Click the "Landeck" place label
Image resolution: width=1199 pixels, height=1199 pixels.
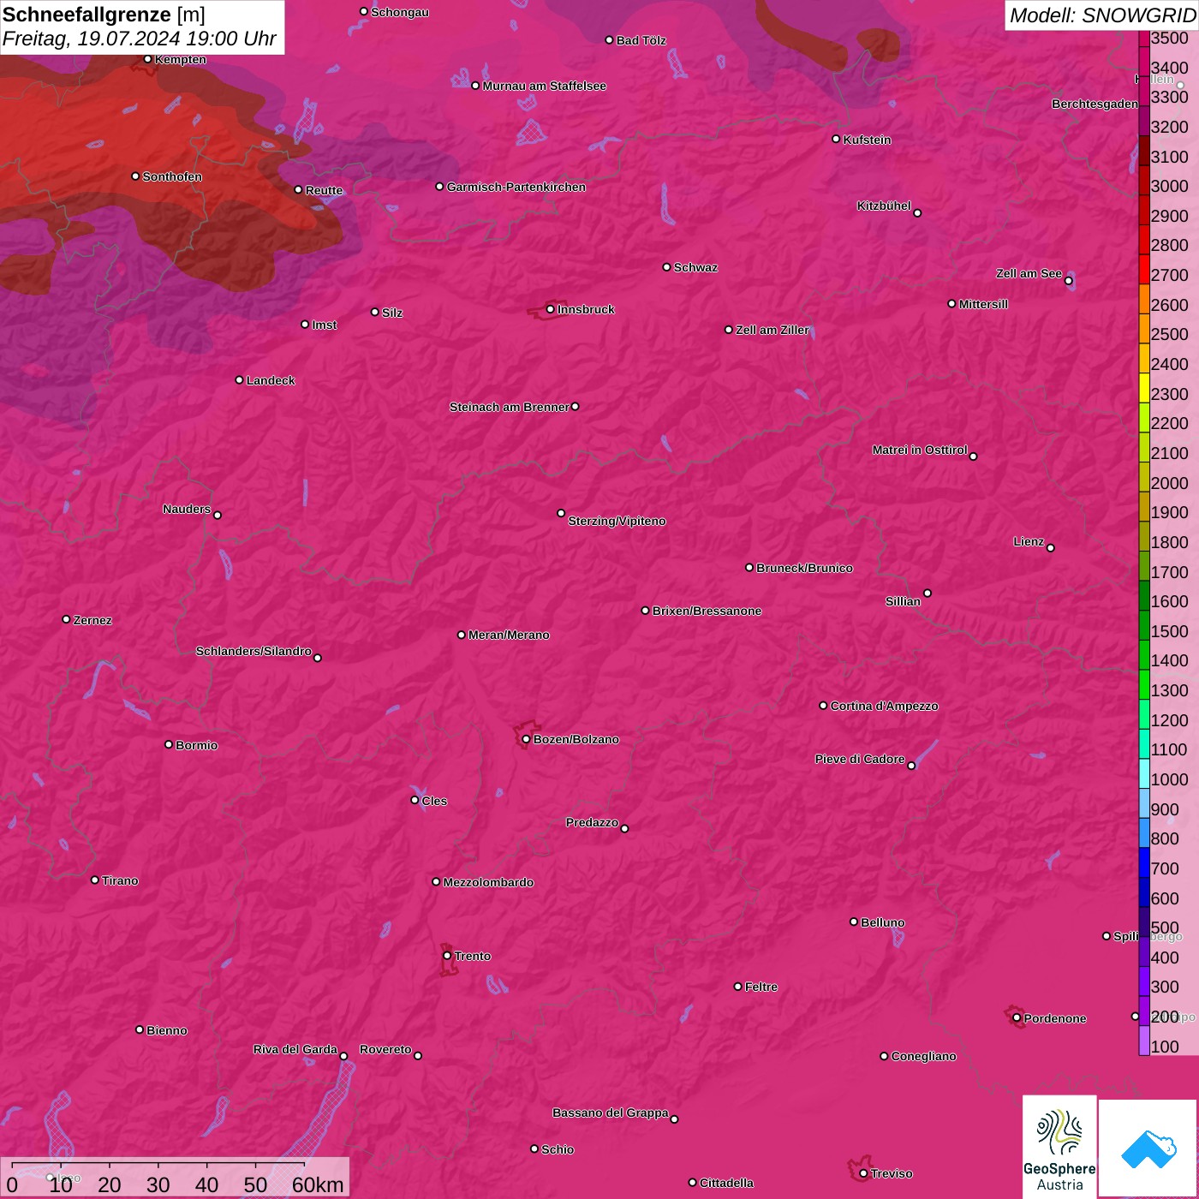[x=271, y=380]
